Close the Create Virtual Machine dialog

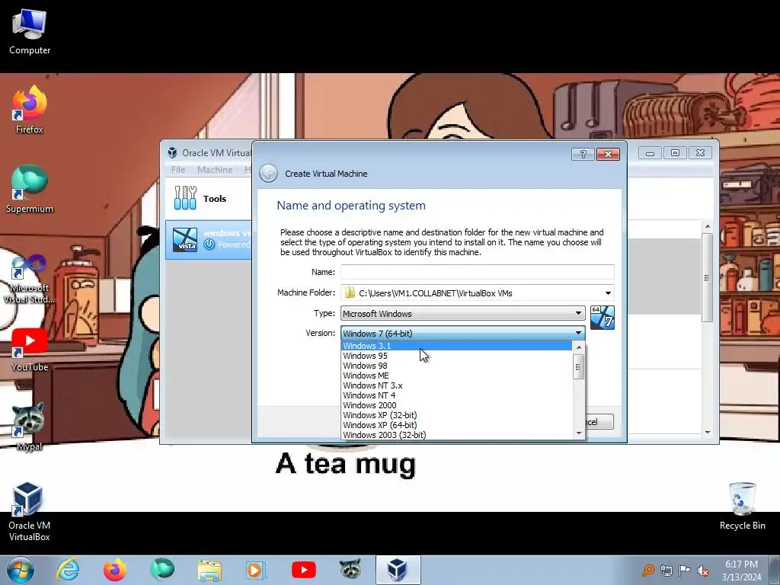coord(608,154)
